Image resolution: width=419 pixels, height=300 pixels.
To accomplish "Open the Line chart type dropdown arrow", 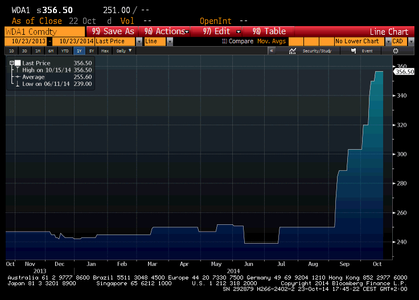I will (170, 42).
